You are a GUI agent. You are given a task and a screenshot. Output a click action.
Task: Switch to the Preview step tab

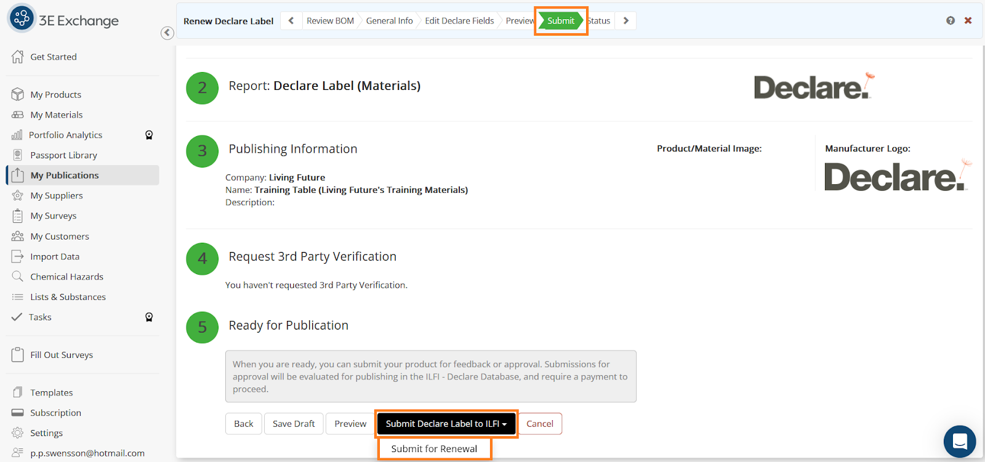pos(520,20)
